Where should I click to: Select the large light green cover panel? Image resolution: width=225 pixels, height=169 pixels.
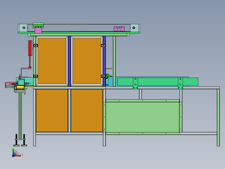[142, 117]
